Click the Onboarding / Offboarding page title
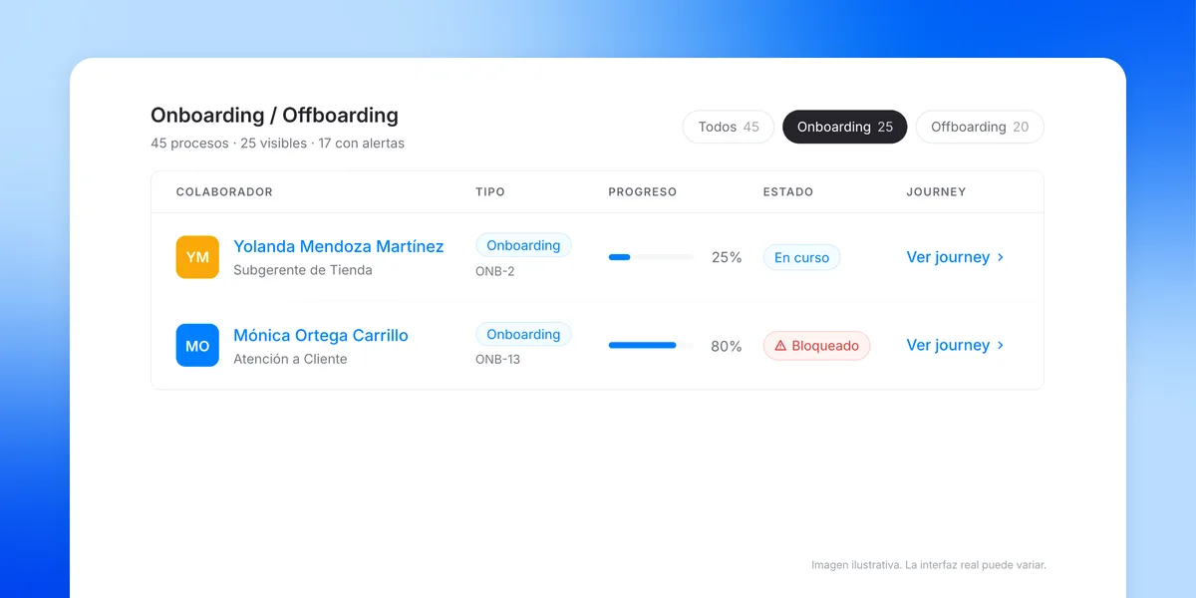 click(x=274, y=115)
